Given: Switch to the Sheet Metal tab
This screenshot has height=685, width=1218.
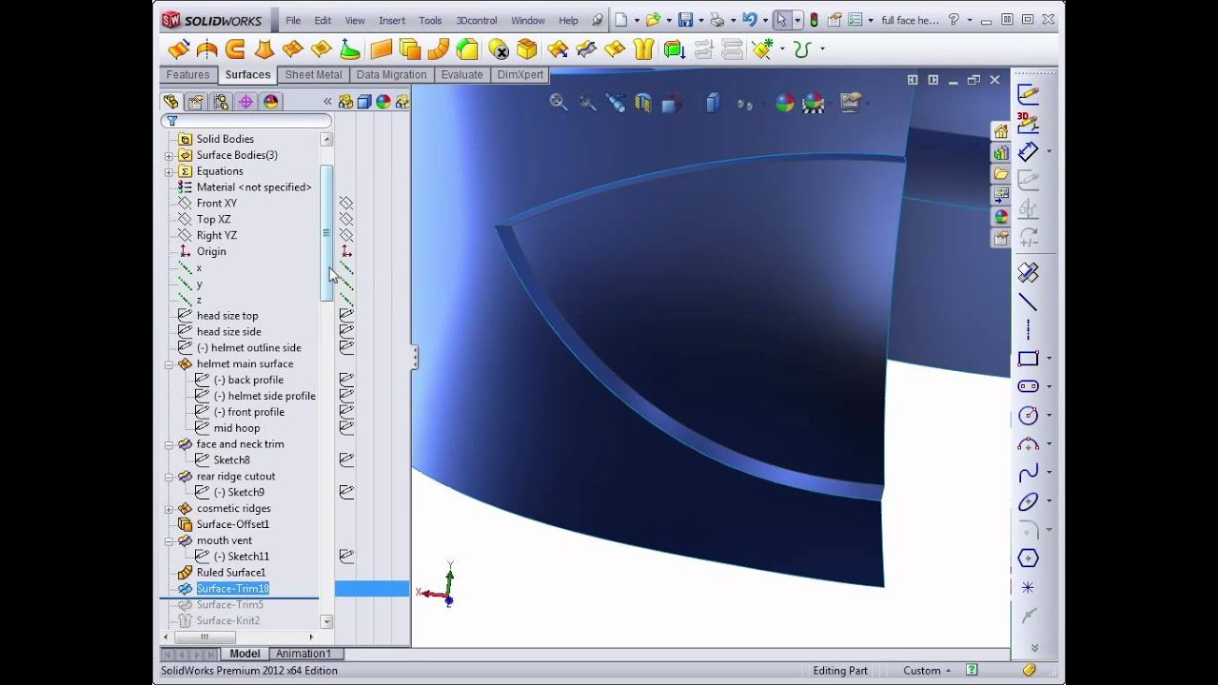Looking at the screenshot, I should [x=313, y=75].
